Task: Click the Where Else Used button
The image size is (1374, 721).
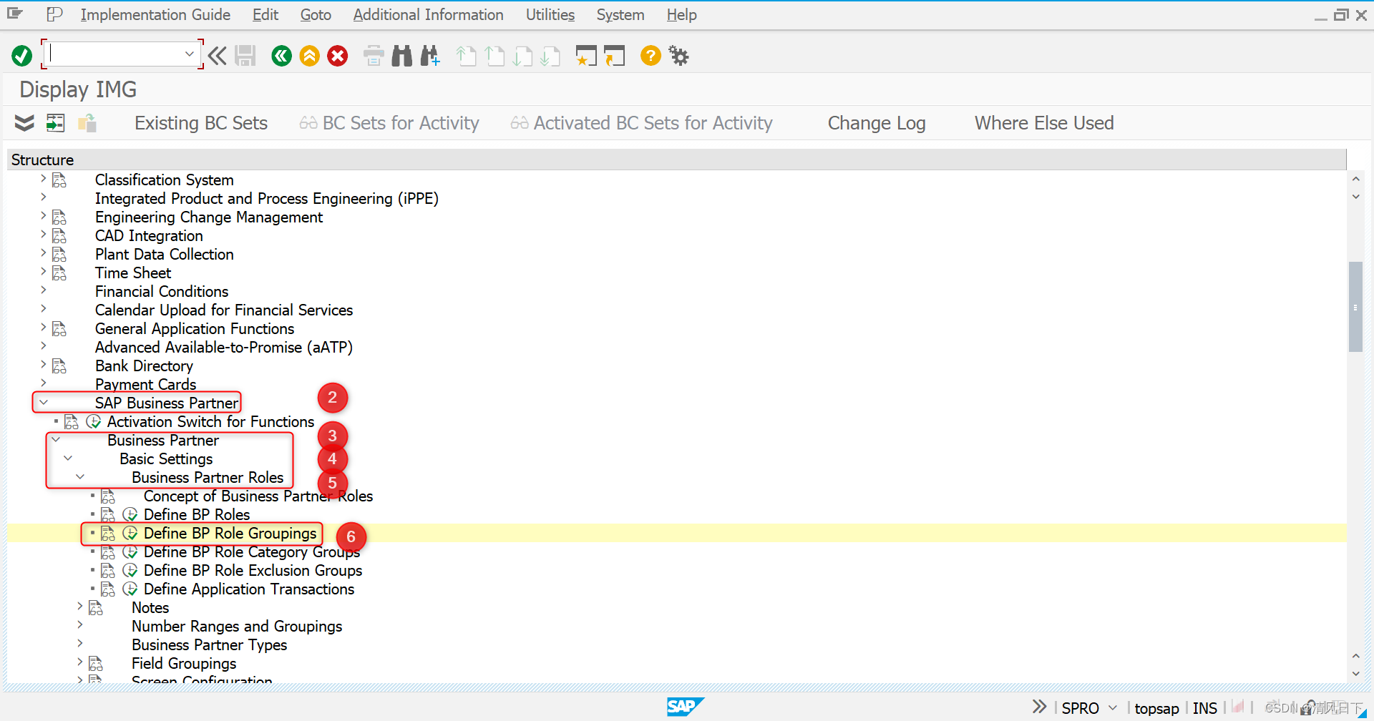Action: pos(1044,123)
